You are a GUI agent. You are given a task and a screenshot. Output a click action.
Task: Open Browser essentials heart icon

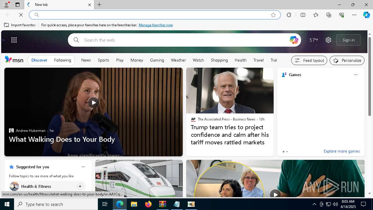(x=342, y=15)
